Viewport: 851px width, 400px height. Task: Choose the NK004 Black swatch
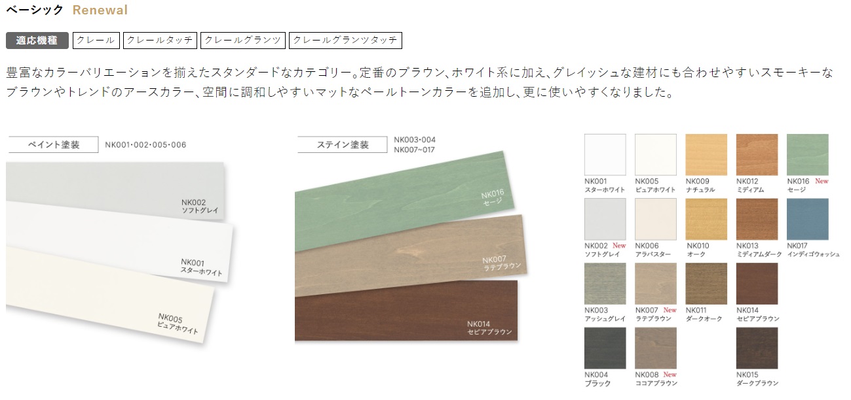click(605, 348)
